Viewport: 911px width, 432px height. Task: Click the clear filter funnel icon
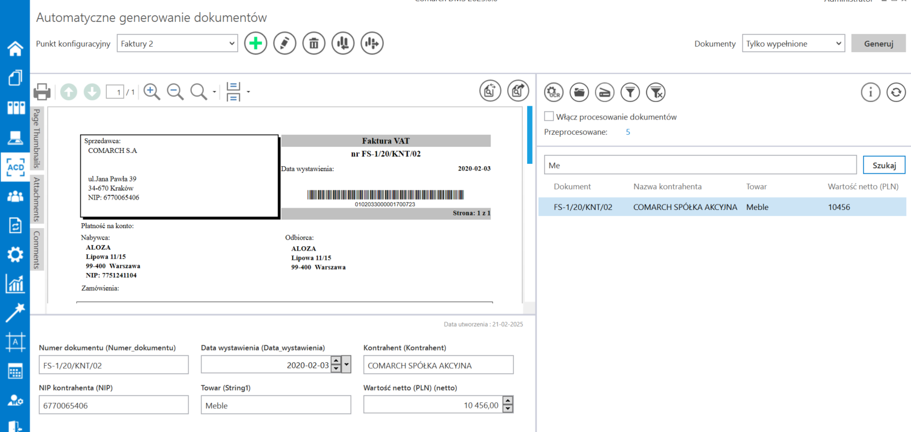(656, 92)
